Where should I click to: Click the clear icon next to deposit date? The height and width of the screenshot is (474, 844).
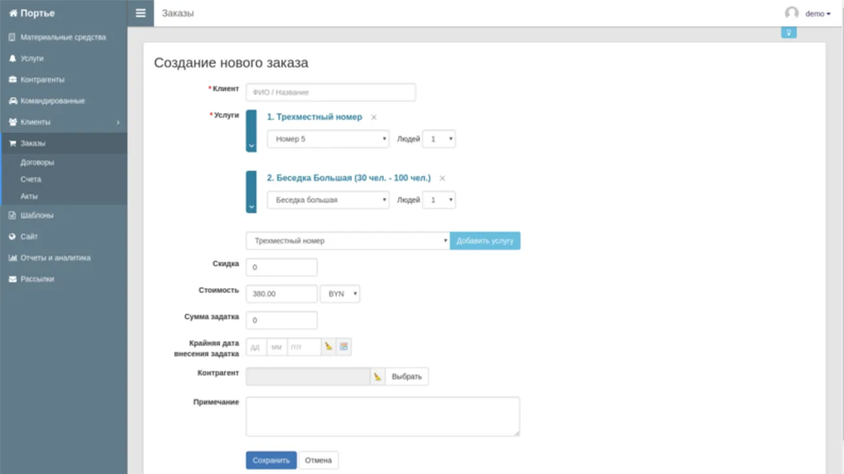(329, 347)
